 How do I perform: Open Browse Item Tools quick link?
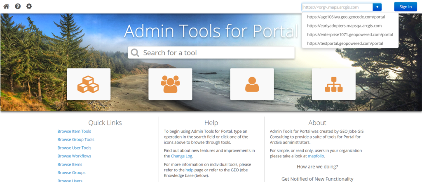[74, 131]
